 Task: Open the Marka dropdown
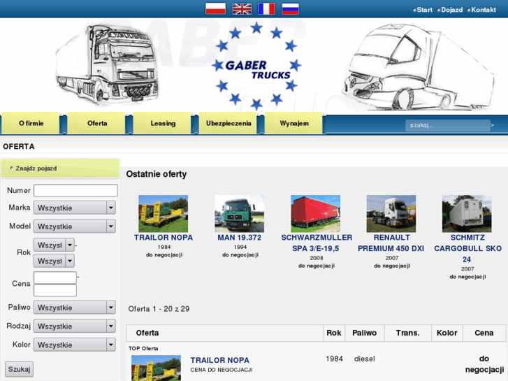75,208
